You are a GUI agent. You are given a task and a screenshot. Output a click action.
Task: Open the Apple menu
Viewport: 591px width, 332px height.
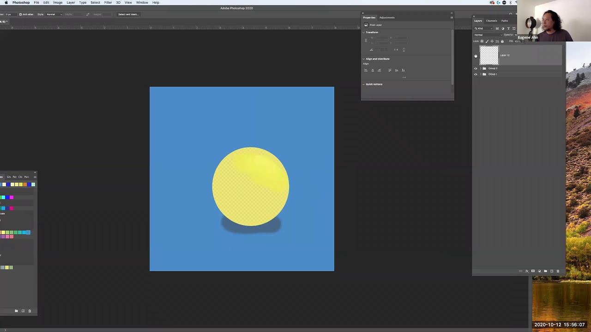pos(6,3)
